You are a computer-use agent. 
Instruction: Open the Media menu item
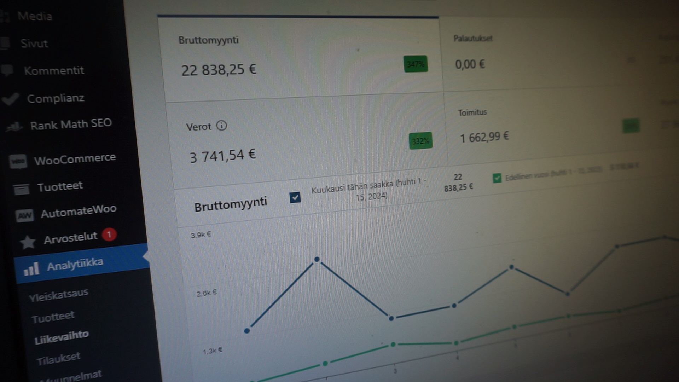click(35, 16)
